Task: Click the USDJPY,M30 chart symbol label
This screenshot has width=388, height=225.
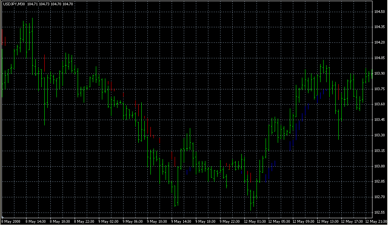Action: point(14,4)
